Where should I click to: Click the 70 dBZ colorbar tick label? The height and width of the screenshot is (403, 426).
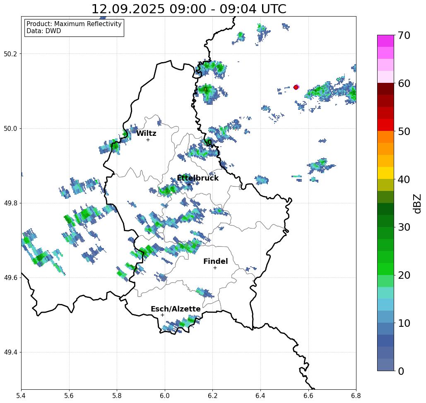[404, 35]
